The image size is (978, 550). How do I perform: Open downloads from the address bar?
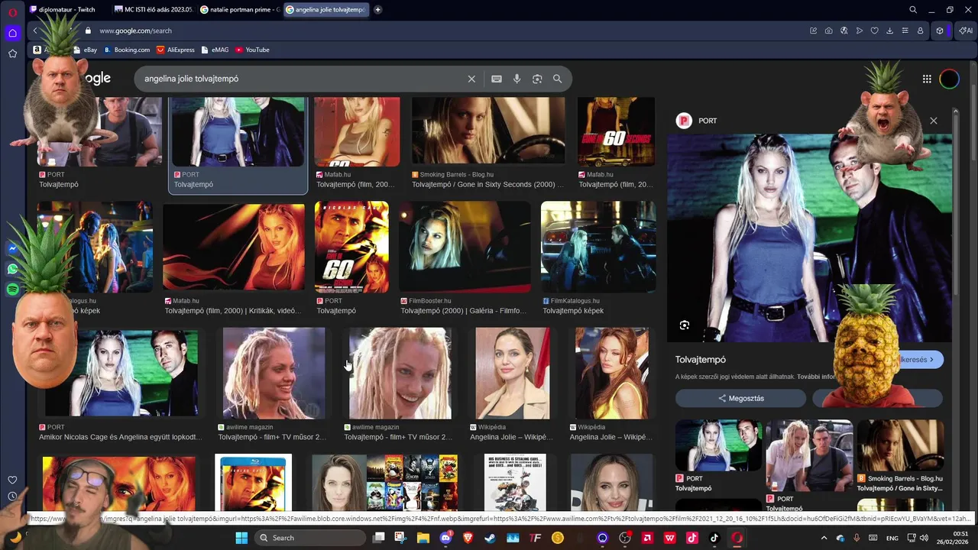click(x=889, y=31)
